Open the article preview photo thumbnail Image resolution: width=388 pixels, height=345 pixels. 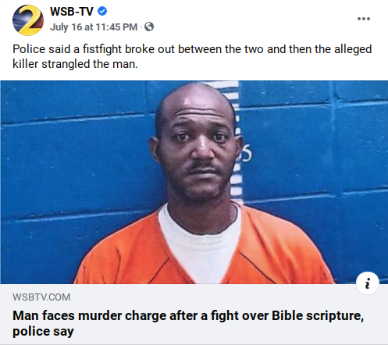pos(194,182)
